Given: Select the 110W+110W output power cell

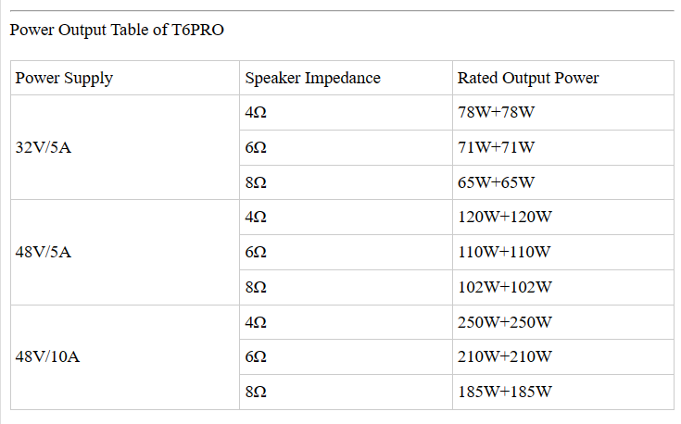Looking at the screenshot, I should (x=505, y=252).
